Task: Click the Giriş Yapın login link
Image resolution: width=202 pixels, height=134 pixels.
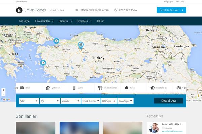Action: (x=168, y=2)
